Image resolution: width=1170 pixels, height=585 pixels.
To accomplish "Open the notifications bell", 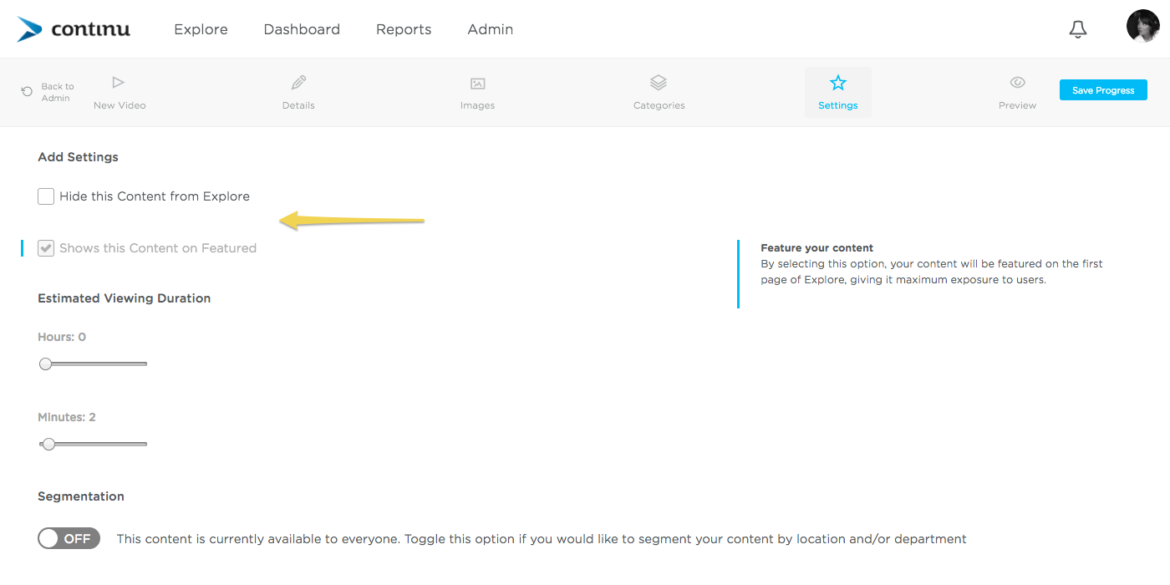I will (1078, 29).
